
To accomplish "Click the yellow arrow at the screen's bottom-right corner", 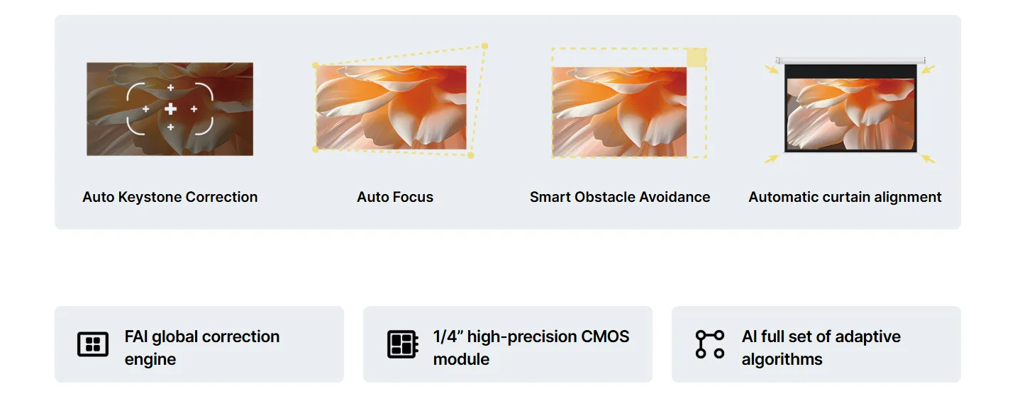I will pyautogui.click(x=928, y=159).
